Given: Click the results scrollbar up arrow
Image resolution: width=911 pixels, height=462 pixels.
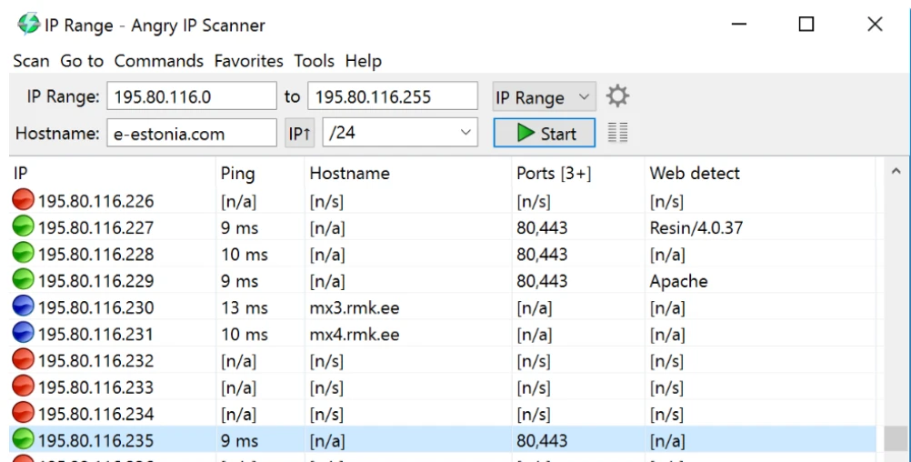Looking at the screenshot, I should point(896,172).
